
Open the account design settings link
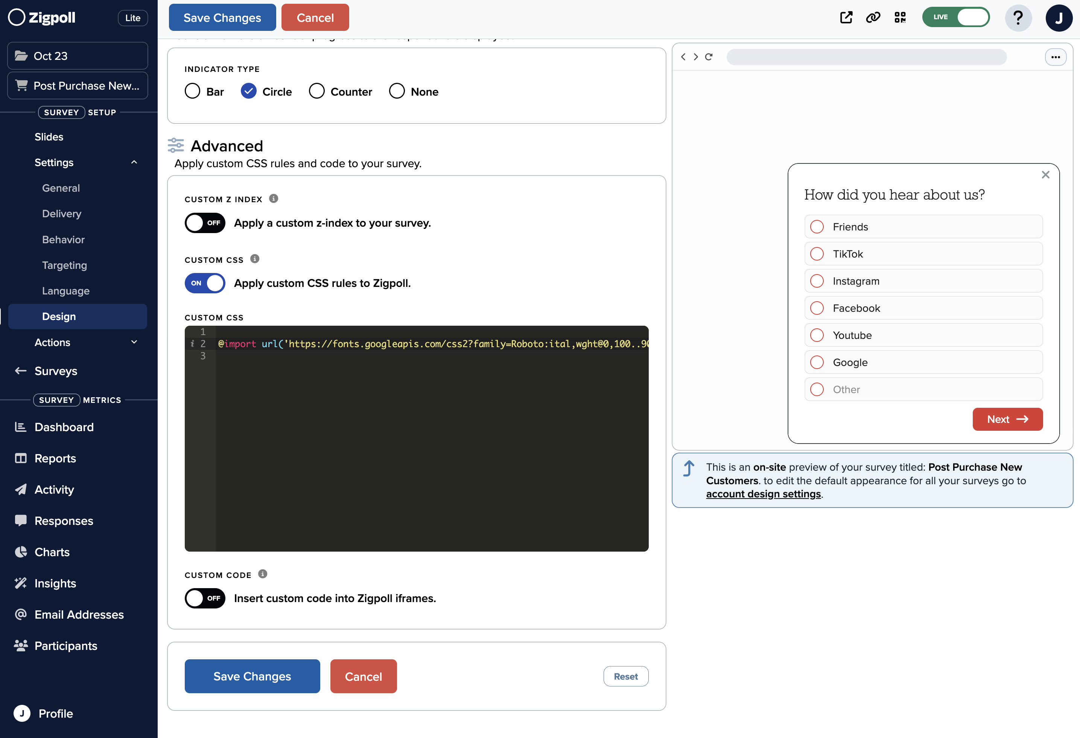click(x=763, y=494)
